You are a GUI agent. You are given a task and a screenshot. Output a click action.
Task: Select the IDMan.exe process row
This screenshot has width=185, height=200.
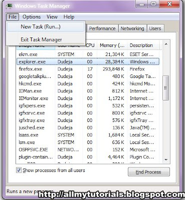point(88,91)
